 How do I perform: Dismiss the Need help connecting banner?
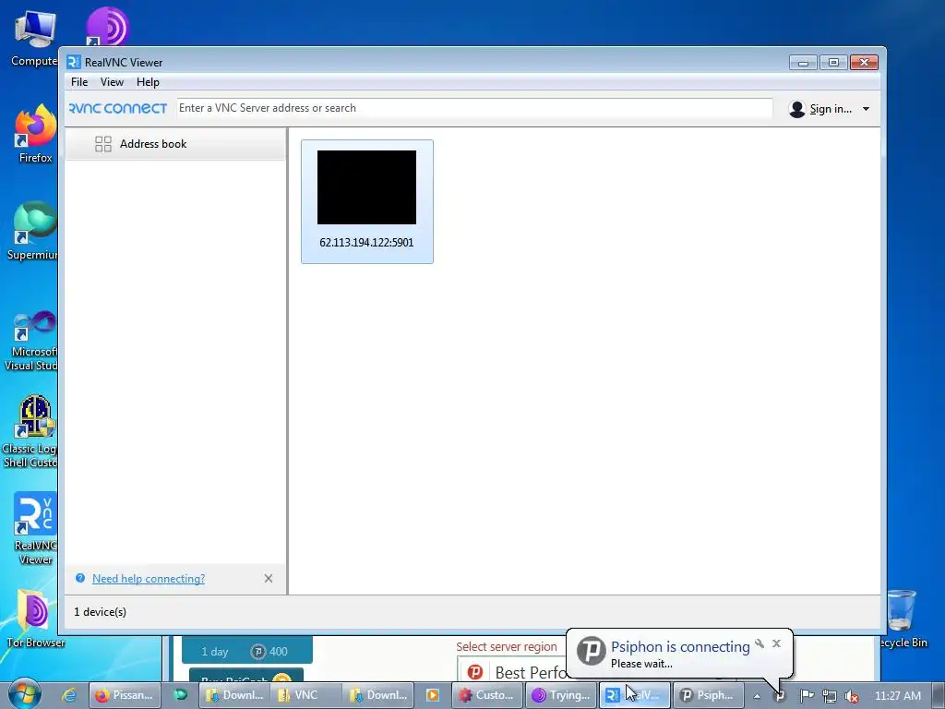pos(269,579)
